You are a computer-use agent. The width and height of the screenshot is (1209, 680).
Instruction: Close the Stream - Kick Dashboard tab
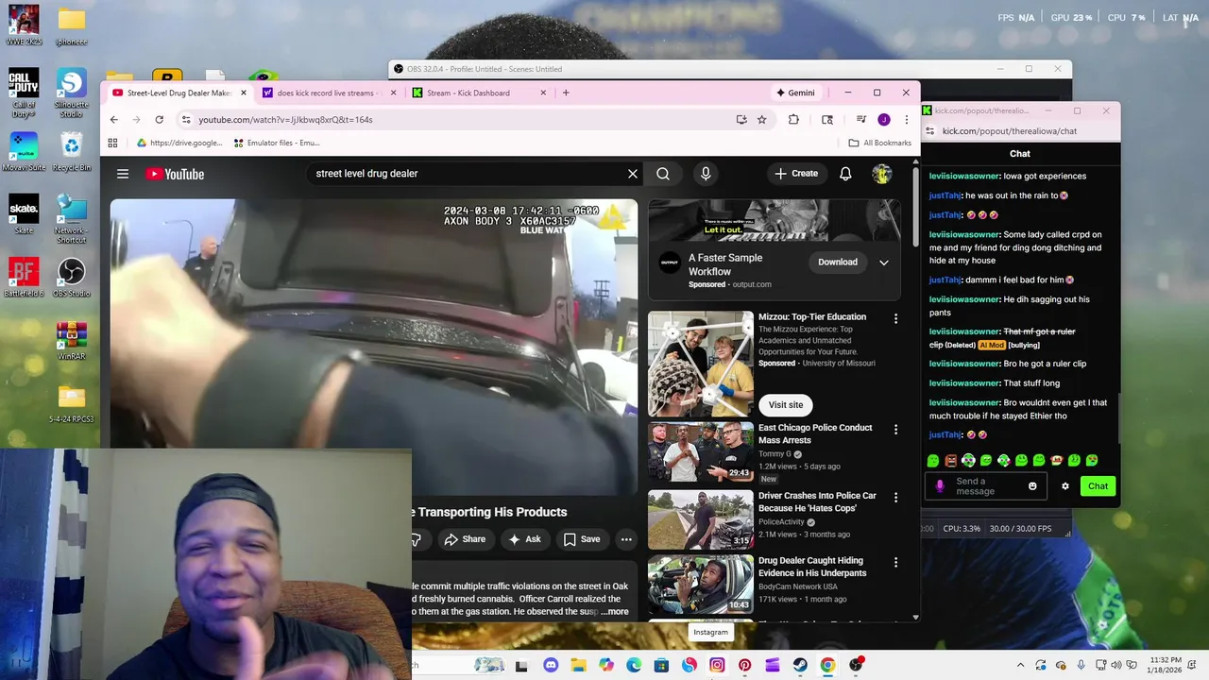(543, 93)
